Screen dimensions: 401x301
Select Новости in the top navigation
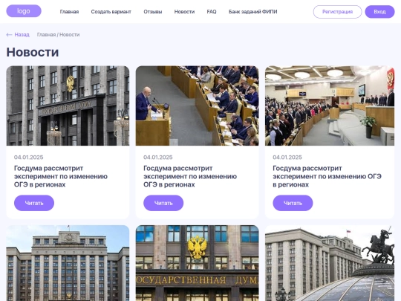[x=184, y=12]
